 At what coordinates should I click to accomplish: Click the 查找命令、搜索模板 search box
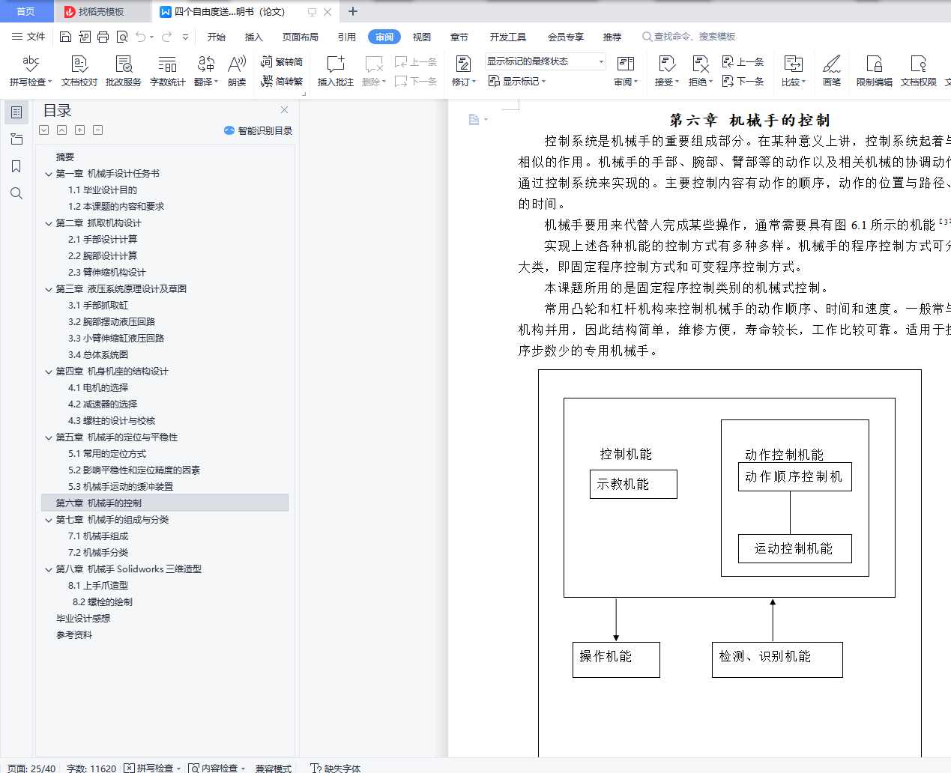[689, 37]
